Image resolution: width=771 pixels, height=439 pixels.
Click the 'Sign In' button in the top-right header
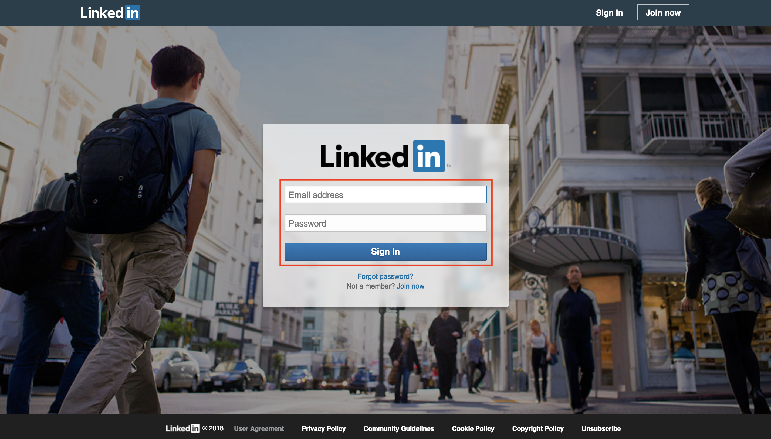point(610,12)
